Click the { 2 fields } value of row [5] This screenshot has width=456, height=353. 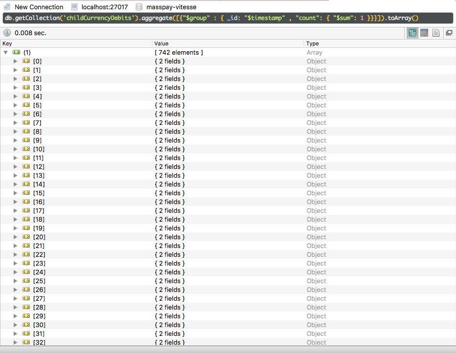pyautogui.click(x=169, y=105)
